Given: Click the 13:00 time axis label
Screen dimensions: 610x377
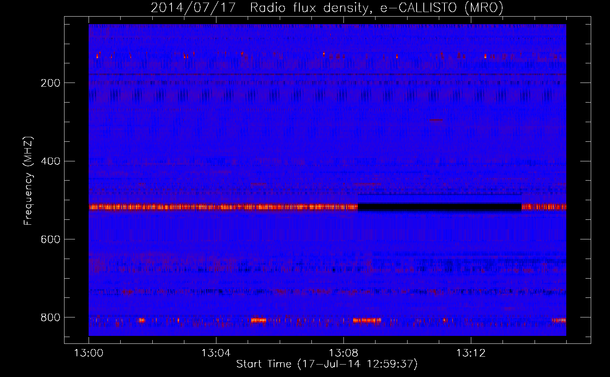Looking at the screenshot, I should point(89,353).
